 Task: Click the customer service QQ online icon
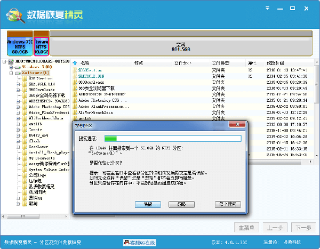pyautogui.click(x=127, y=243)
